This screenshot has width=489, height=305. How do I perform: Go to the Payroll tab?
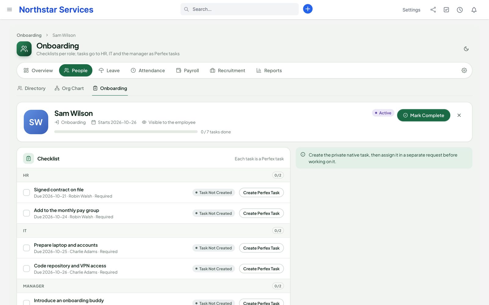pyautogui.click(x=188, y=70)
